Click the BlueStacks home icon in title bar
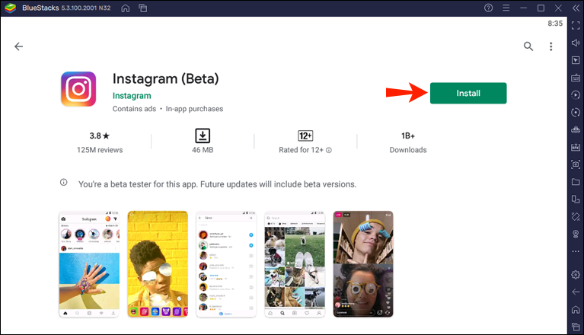584x335 pixels. 126,8
